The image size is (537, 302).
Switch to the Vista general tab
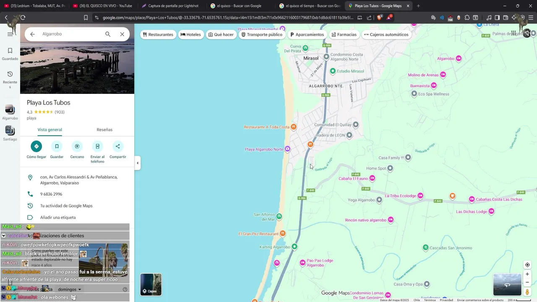[50, 130]
